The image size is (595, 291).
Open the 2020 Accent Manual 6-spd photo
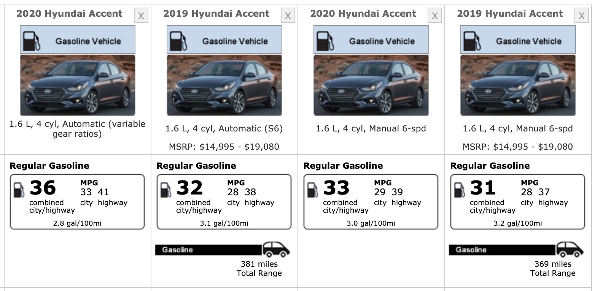(x=371, y=85)
